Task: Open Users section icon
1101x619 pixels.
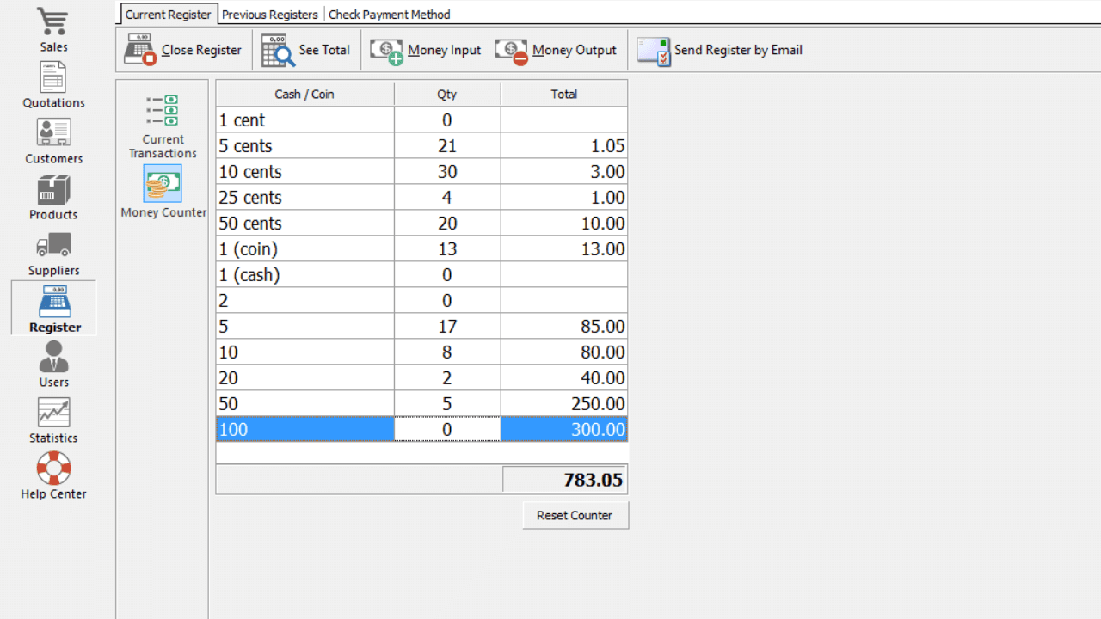Action: [53, 357]
